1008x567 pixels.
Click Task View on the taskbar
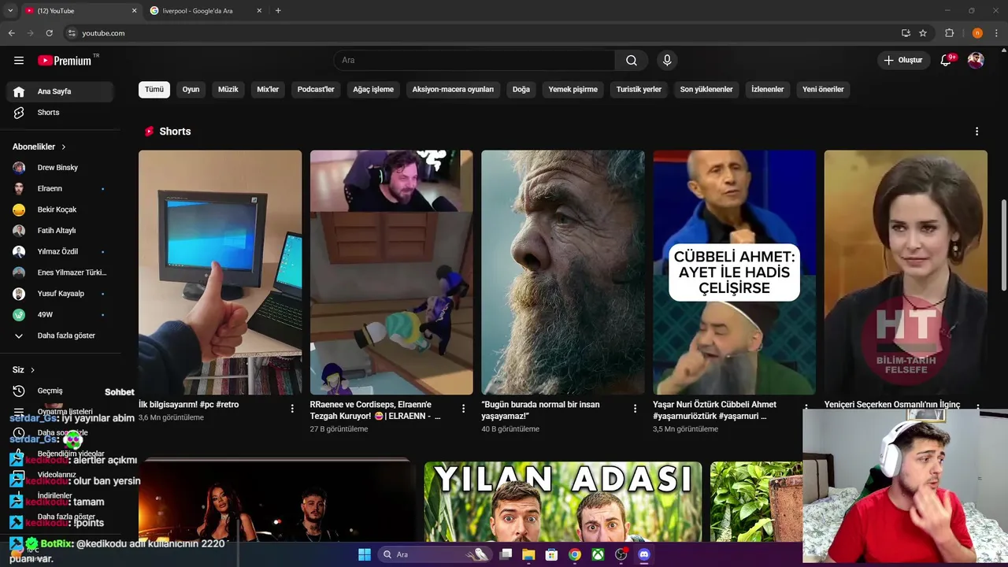(x=506, y=554)
